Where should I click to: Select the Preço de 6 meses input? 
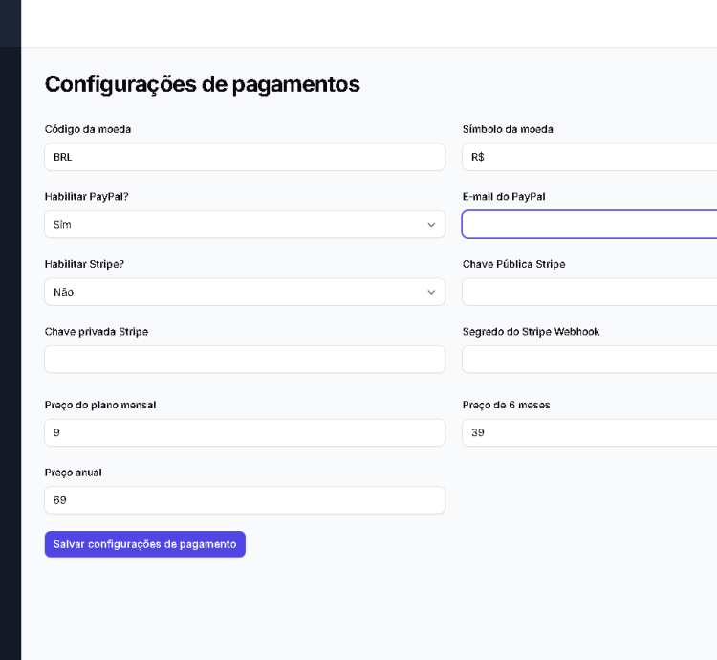pyautogui.click(x=588, y=432)
